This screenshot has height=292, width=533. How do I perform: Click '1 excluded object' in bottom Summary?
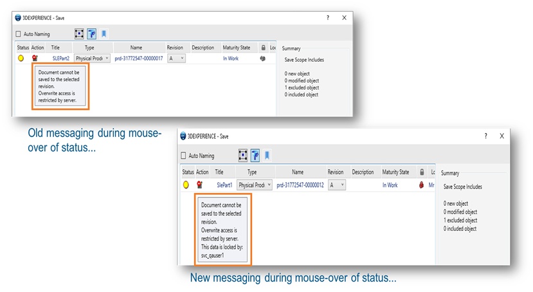(460, 220)
